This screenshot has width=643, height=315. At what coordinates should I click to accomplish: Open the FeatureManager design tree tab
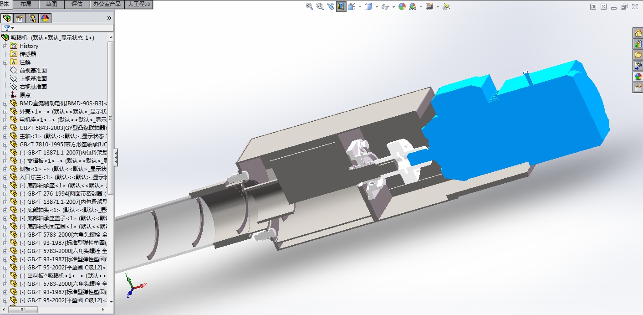click(7, 18)
